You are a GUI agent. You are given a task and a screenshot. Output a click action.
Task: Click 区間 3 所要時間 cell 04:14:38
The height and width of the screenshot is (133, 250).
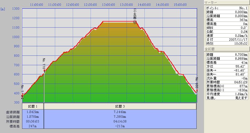[x=120, y=121]
